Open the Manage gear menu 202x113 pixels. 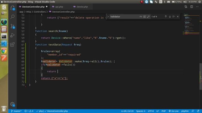tap(13, 104)
